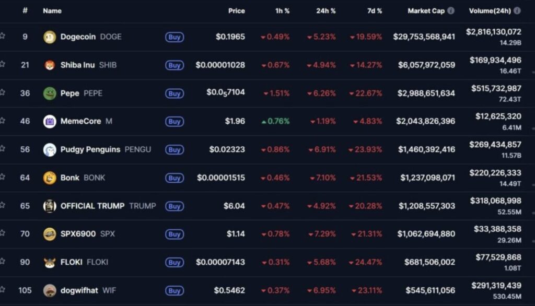Click the Buy button for dogwifhat
The height and width of the screenshot is (306, 535).
pyautogui.click(x=174, y=290)
